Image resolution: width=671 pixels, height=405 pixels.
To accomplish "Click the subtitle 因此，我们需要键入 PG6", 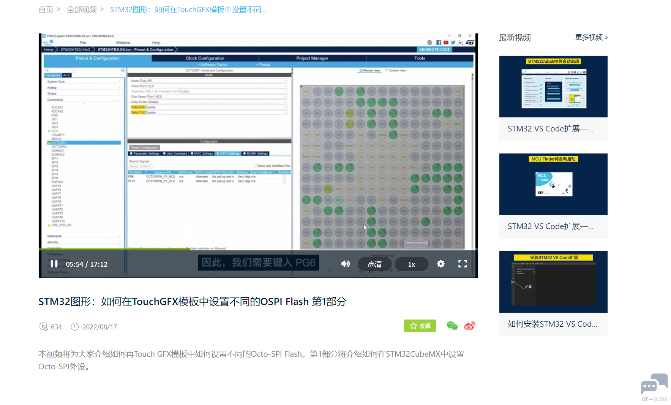I will click(x=258, y=263).
